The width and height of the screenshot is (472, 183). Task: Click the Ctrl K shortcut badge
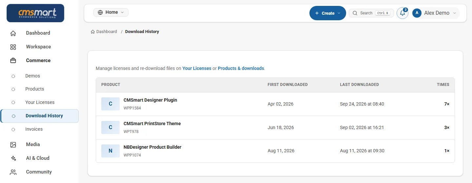(383, 13)
